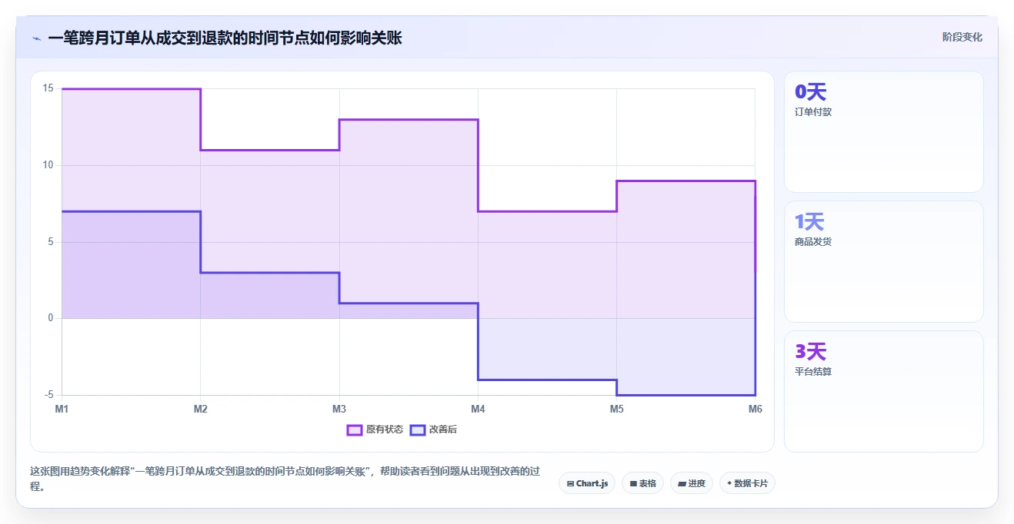
Task: Click the 阶段变化 label in the header
Action: coord(962,37)
